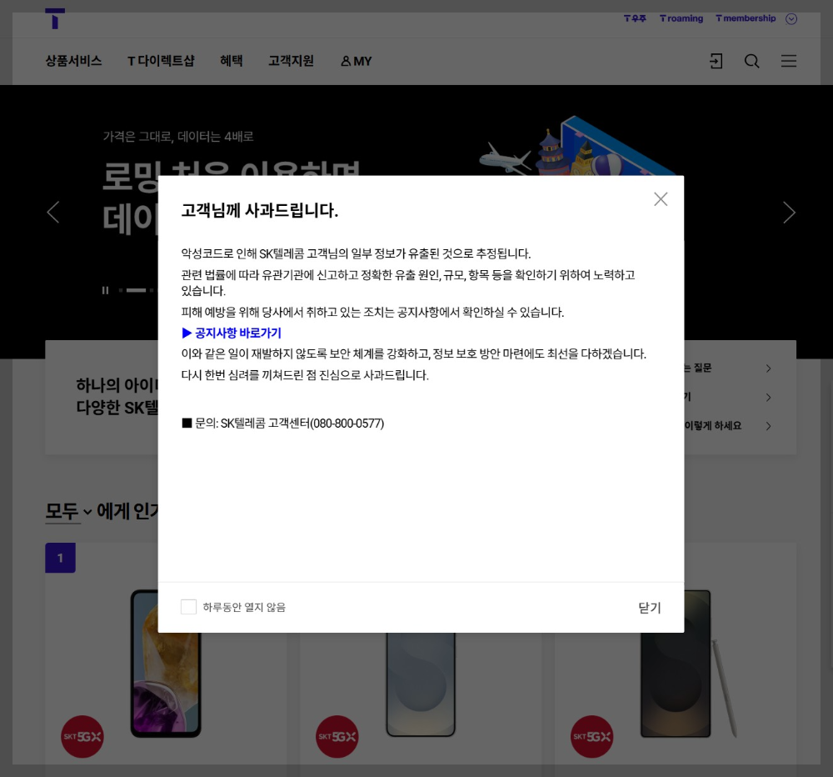Click the login icon in the header
Viewport: 833px width, 777px height.
coord(716,61)
